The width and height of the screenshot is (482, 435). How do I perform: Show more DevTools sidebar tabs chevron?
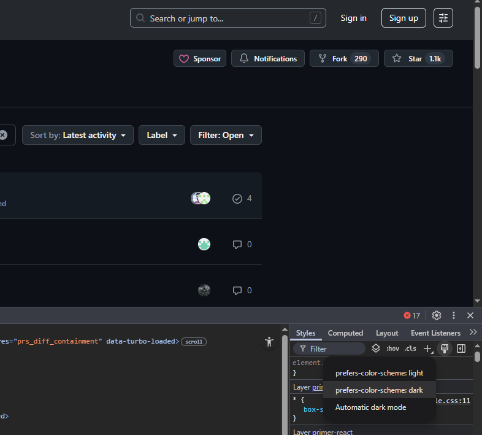coord(473,332)
